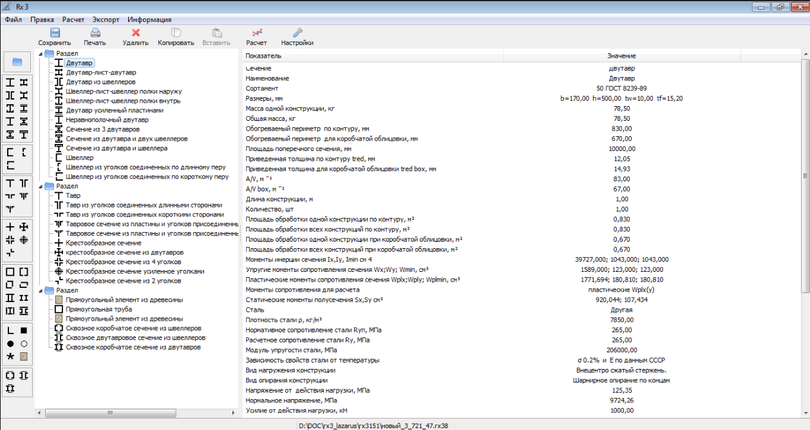Select the hollow circle palette icon
Image resolution: width=810 pixels, height=430 pixels.
pyautogui.click(x=24, y=343)
